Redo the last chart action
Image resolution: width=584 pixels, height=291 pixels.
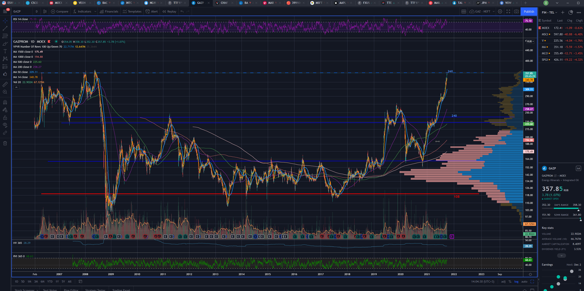[189, 11]
